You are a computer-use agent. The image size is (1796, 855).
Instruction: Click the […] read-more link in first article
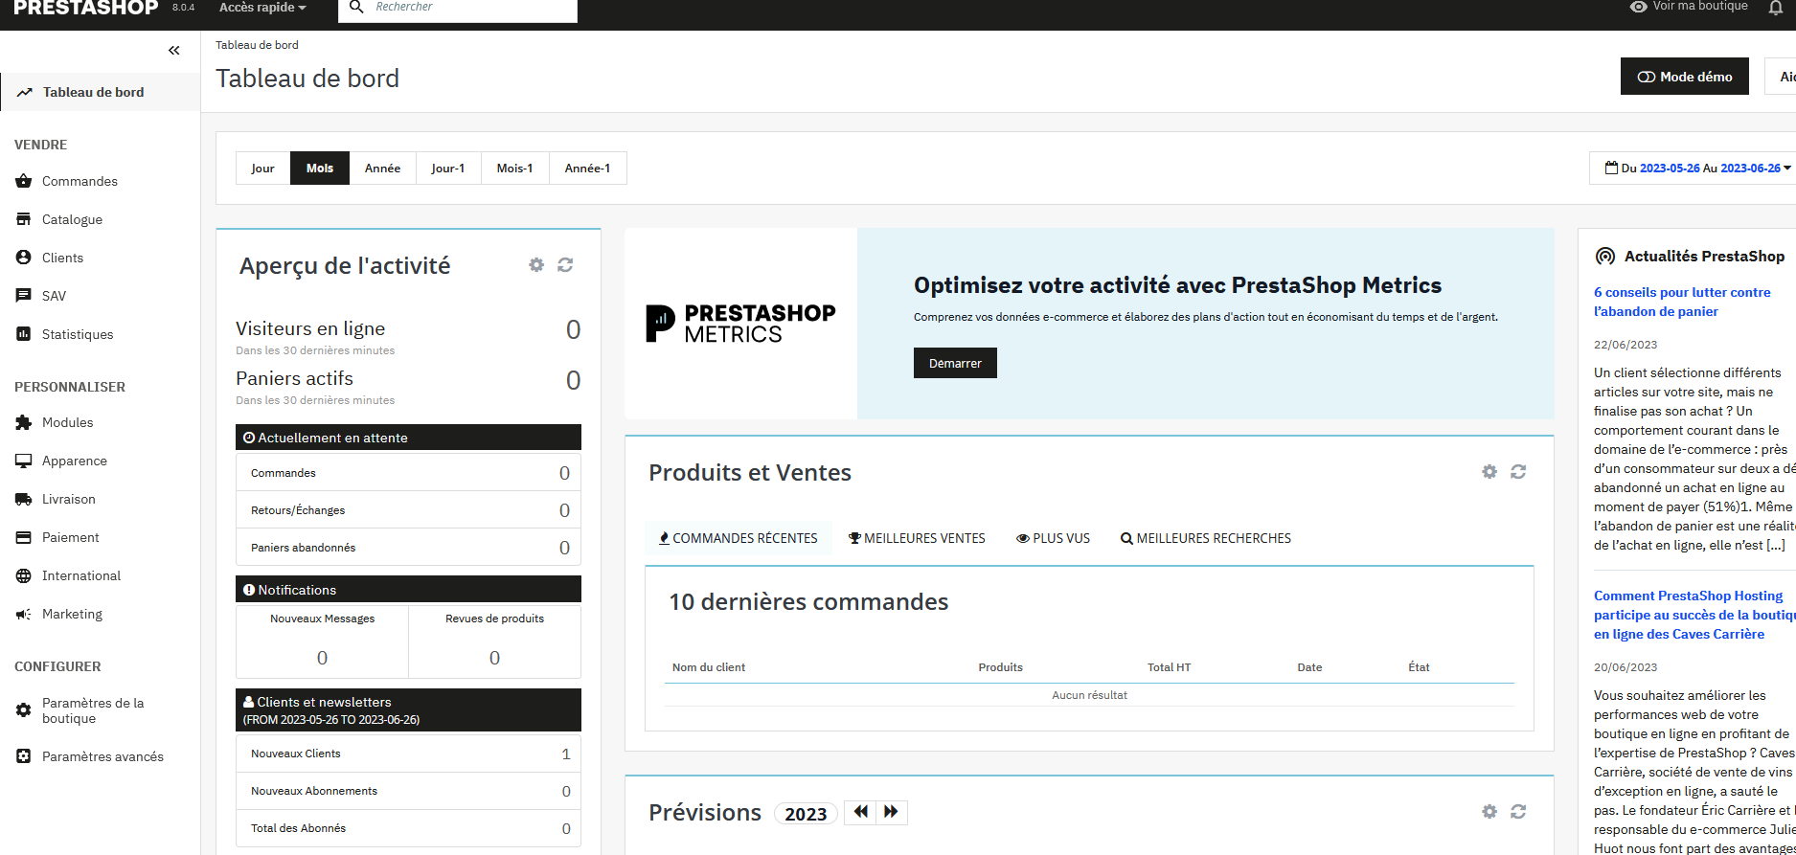point(1776,545)
